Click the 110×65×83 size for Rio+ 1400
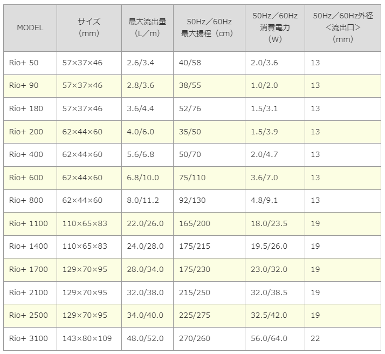Viewport: 385px width, 354px height. tap(85, 247)
